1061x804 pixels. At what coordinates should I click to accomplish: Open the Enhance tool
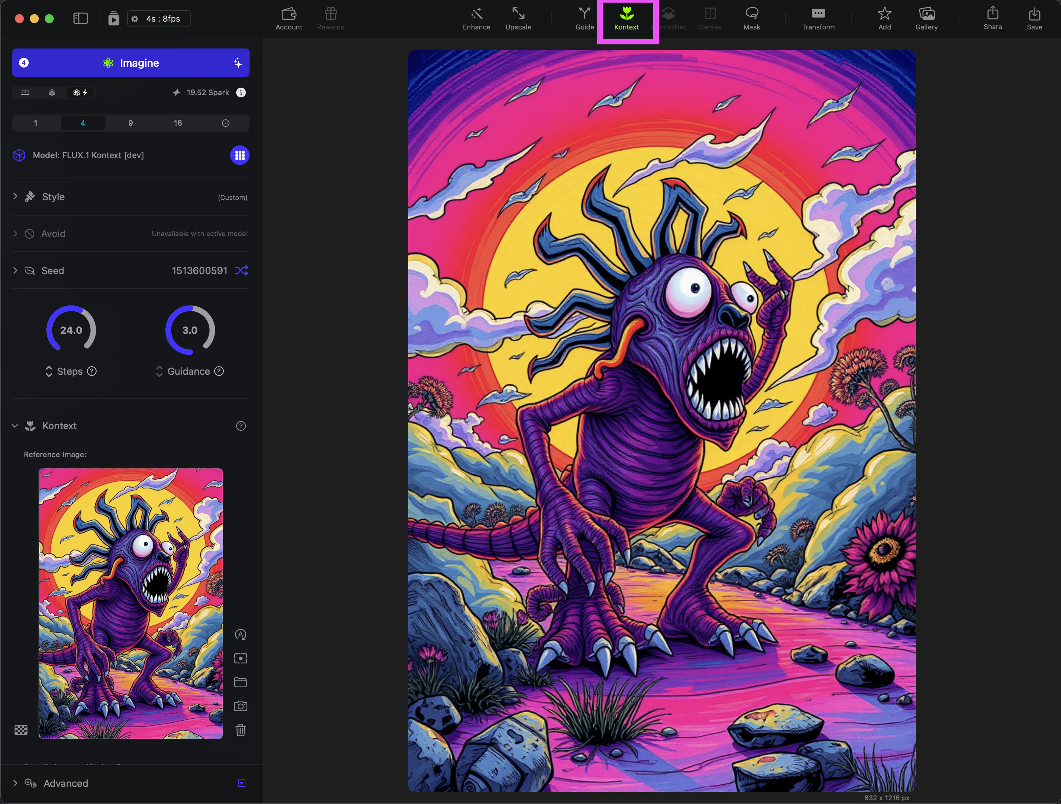pos(476,19)
